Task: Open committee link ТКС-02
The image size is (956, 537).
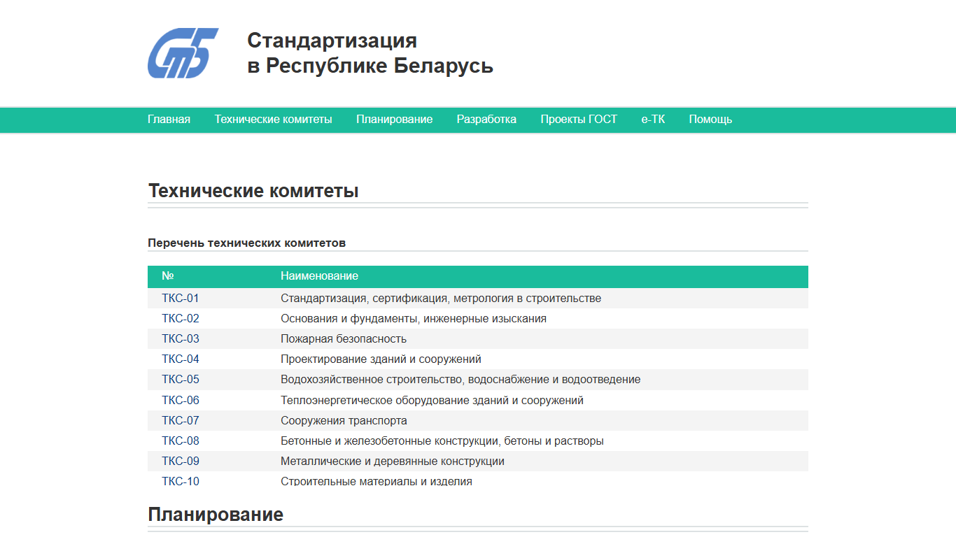Action: [x=181, y=318]
